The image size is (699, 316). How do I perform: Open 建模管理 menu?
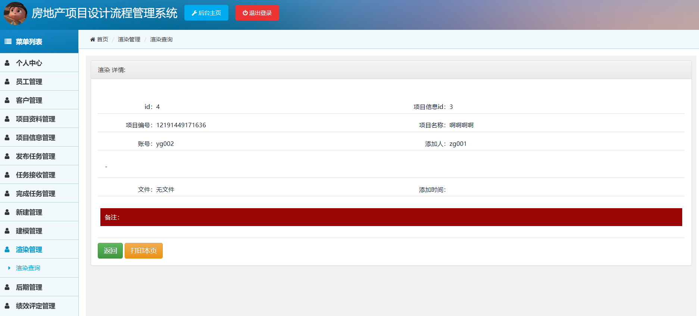(39, 231)
